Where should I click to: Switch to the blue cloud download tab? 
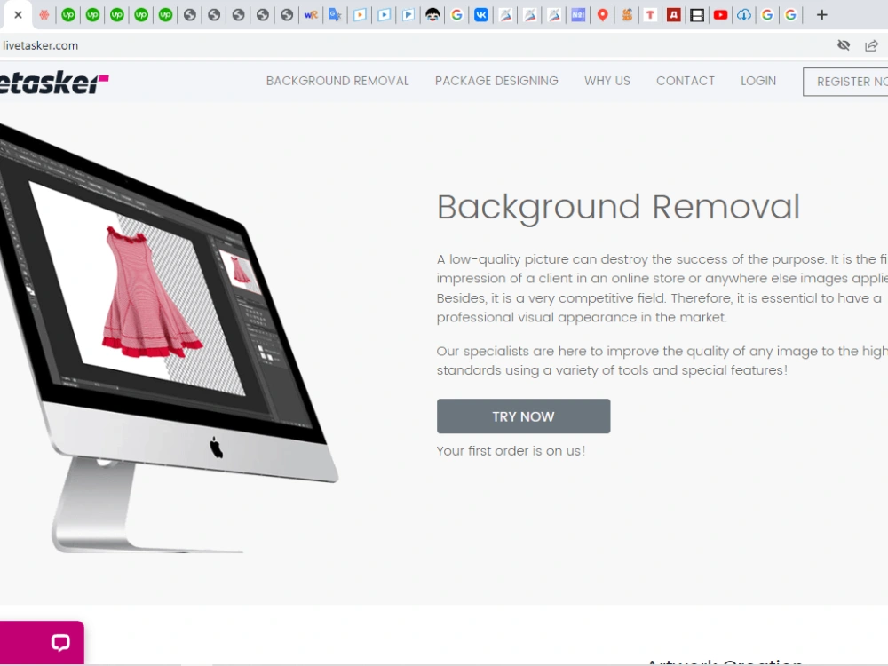[744, 15]
